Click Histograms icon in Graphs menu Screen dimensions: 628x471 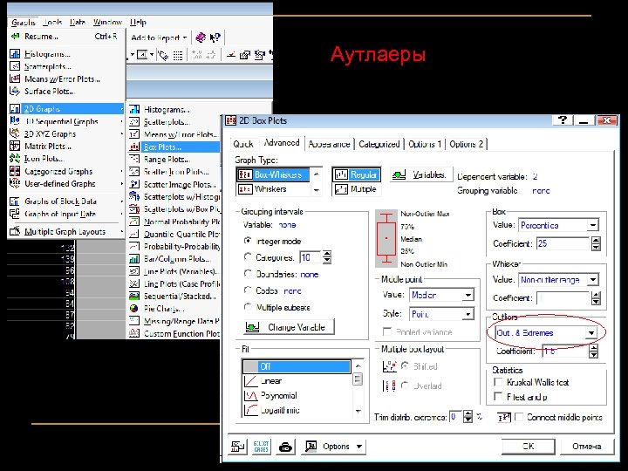(15, 54)
